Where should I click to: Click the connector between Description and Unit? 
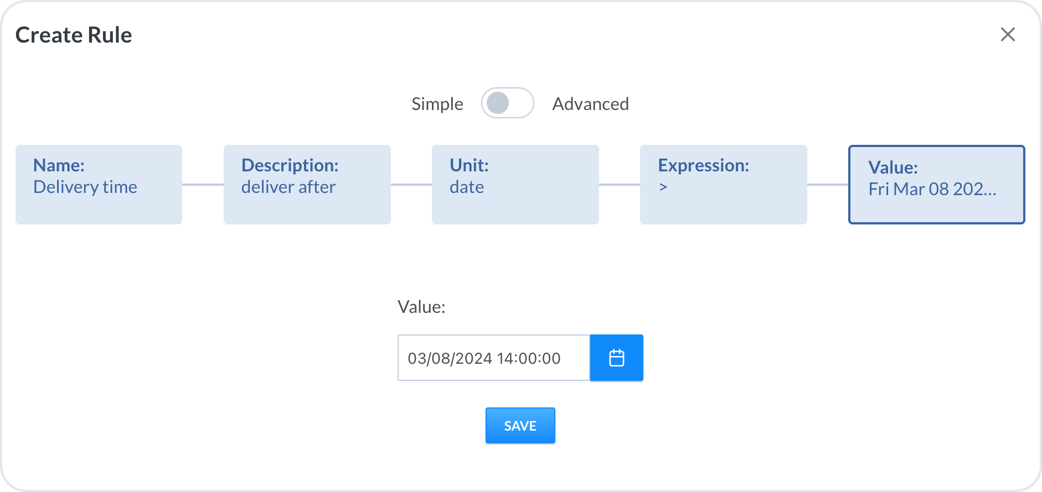point(411,185)
